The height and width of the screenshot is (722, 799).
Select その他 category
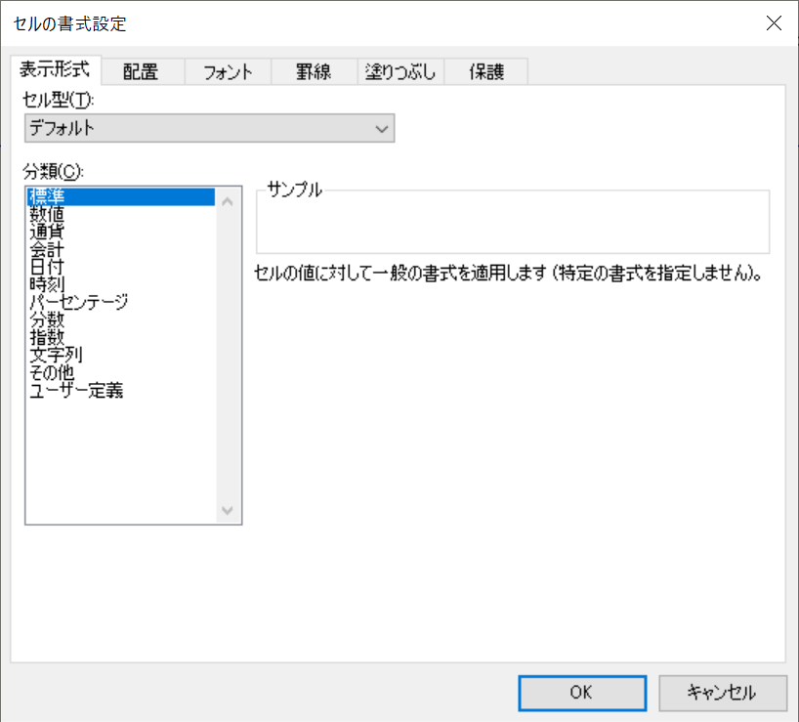pos(121,373)
